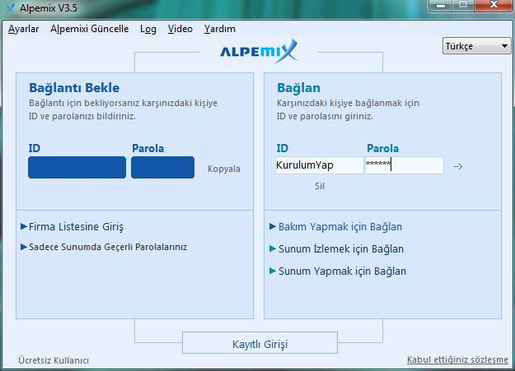Click the Sil delete link
Image resolution: width=515 pixels, height=371 pixels.
coord(320,186)
